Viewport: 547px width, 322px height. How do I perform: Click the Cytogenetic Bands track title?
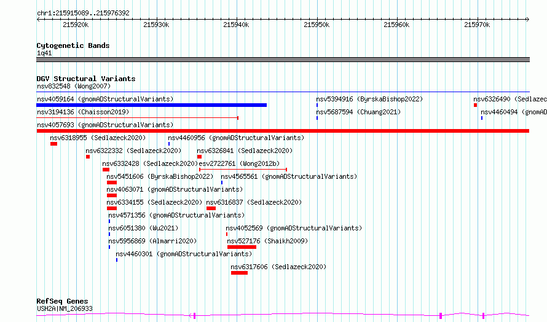[73, 45]
